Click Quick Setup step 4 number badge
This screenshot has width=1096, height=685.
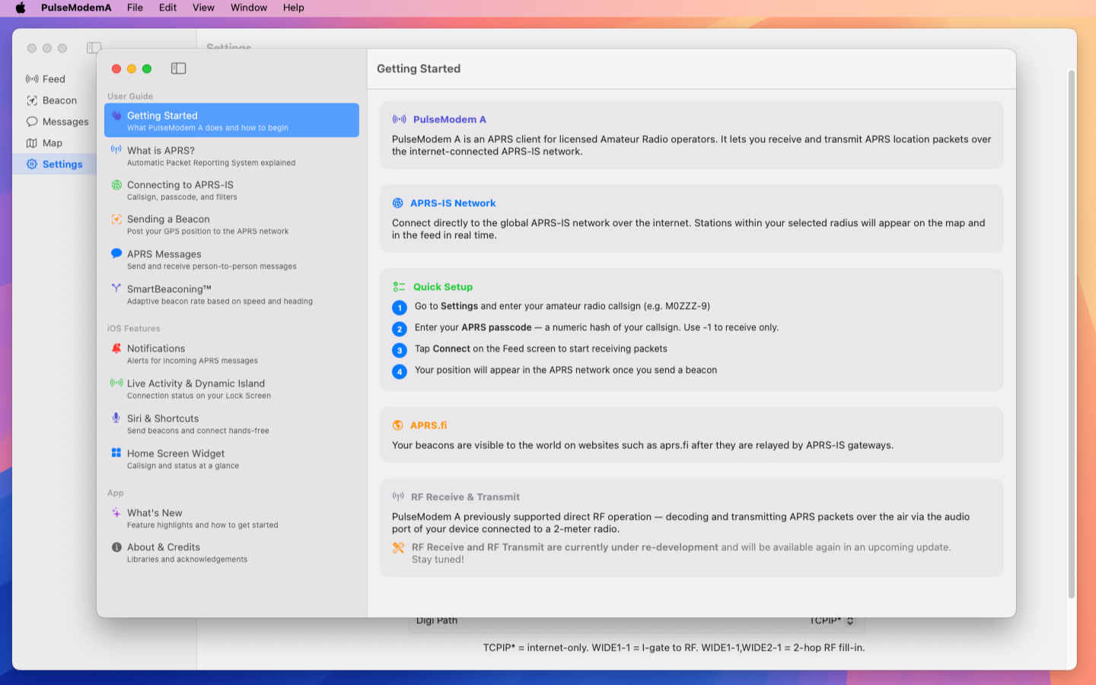pos(400,371)
